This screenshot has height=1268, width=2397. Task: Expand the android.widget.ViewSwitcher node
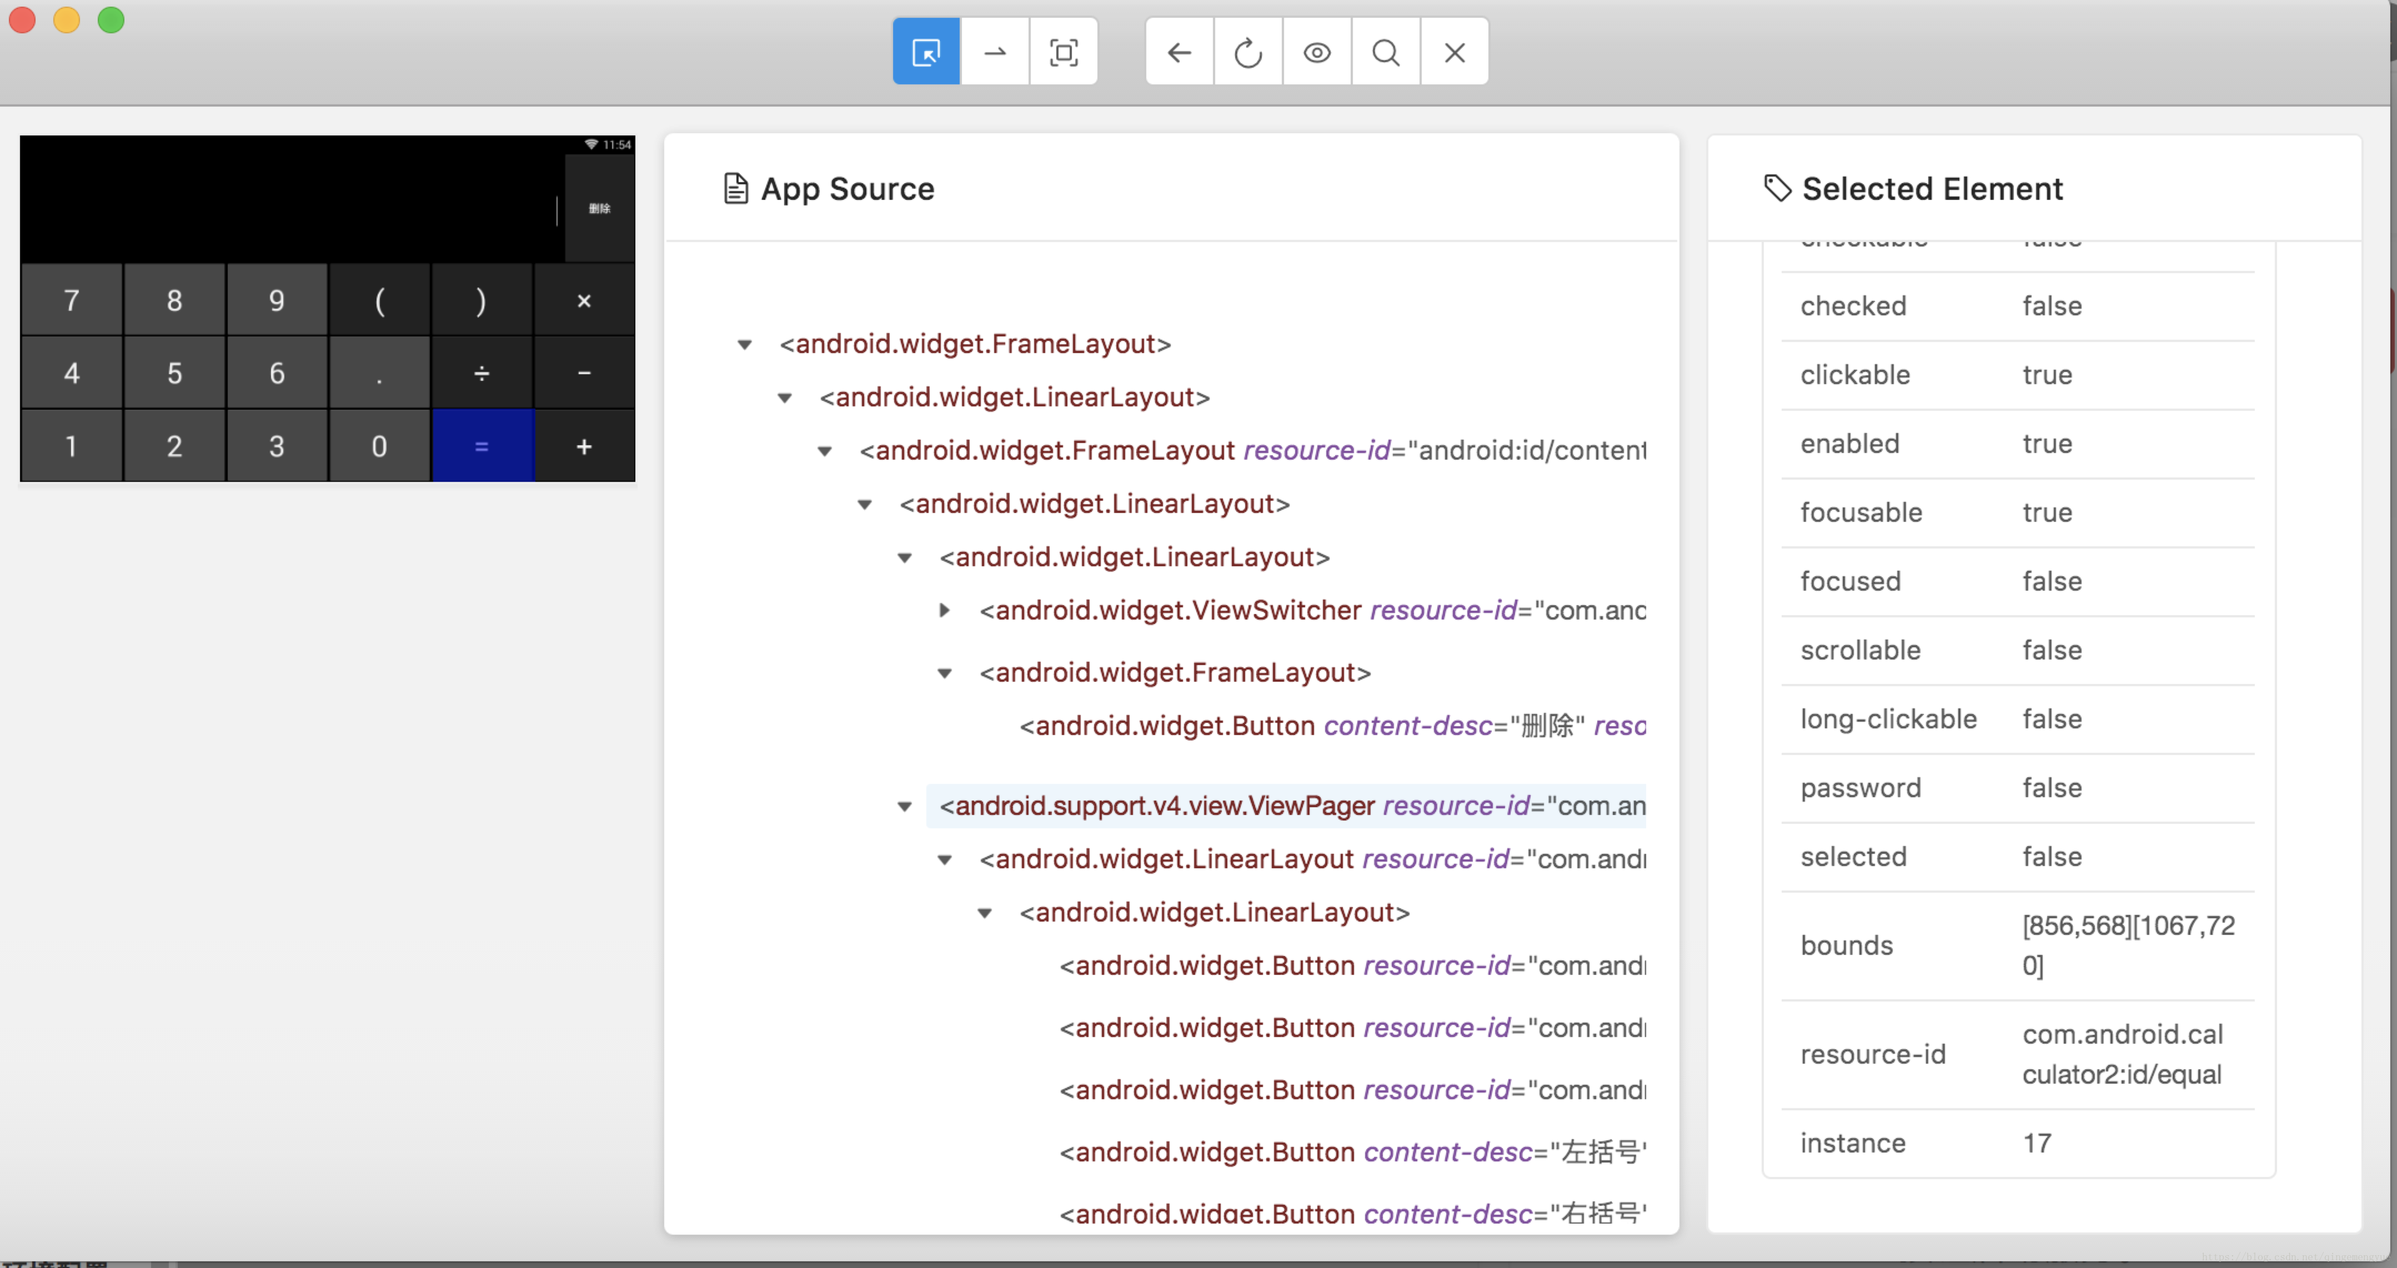pyautogui.click(x=945, y=610)
